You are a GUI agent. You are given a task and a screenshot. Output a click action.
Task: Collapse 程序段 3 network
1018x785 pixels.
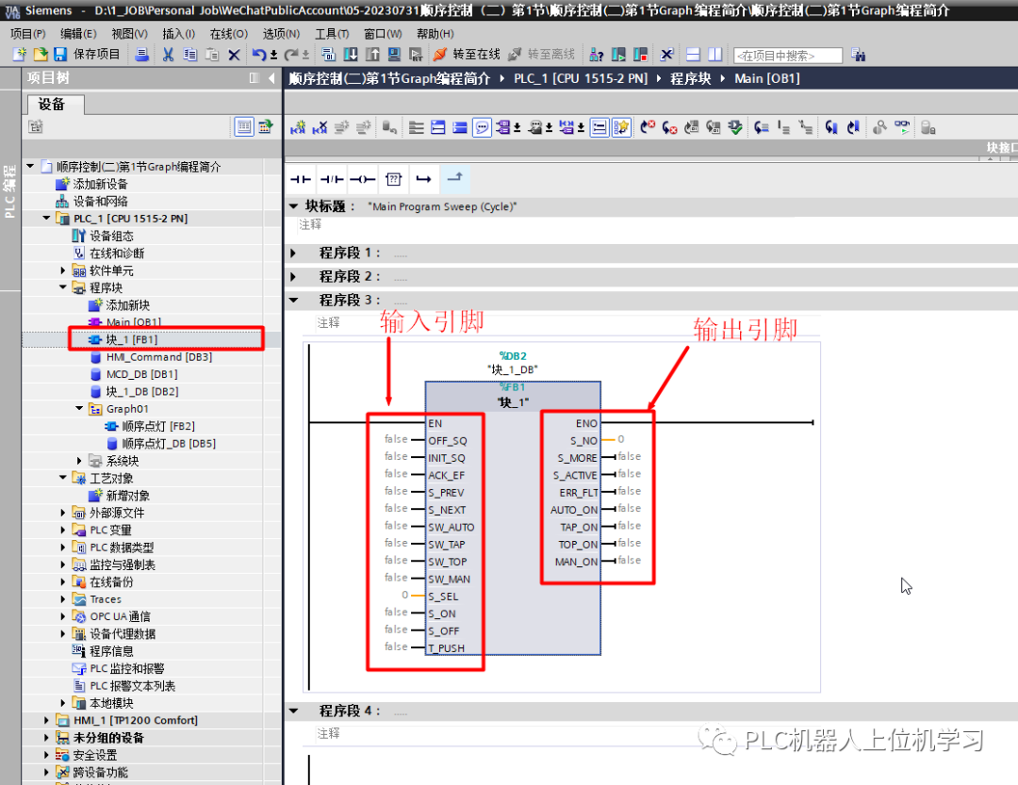pos(293,300)
